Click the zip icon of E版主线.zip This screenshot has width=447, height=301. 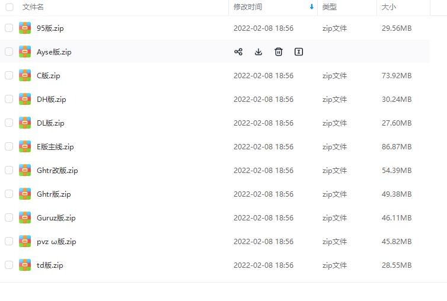coord(25,146)
